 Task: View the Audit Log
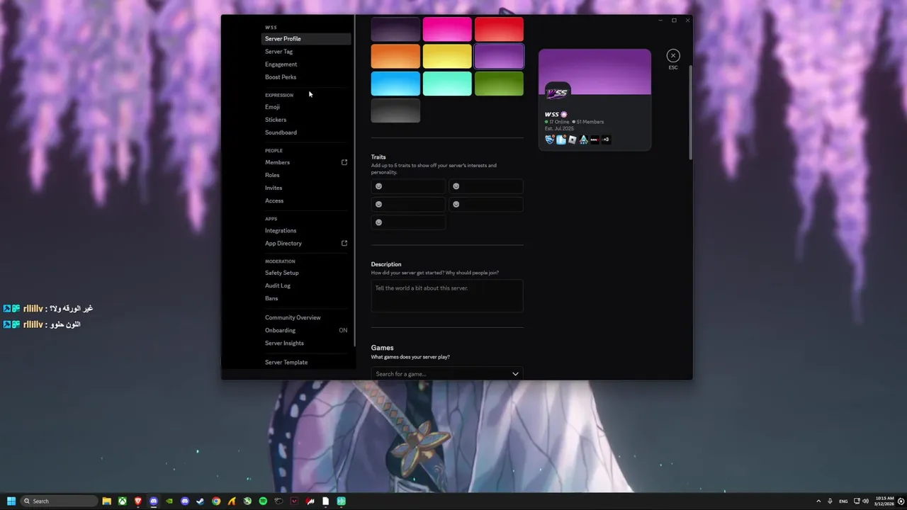pyautogui.click(x=306, y=285)
